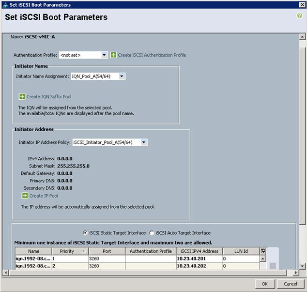The height and width of the screenshot is (292, 307).
Task: Close the Set iSCSI Boot Parameters dialog
Action: pyautogui.click(x=302, y=5)
